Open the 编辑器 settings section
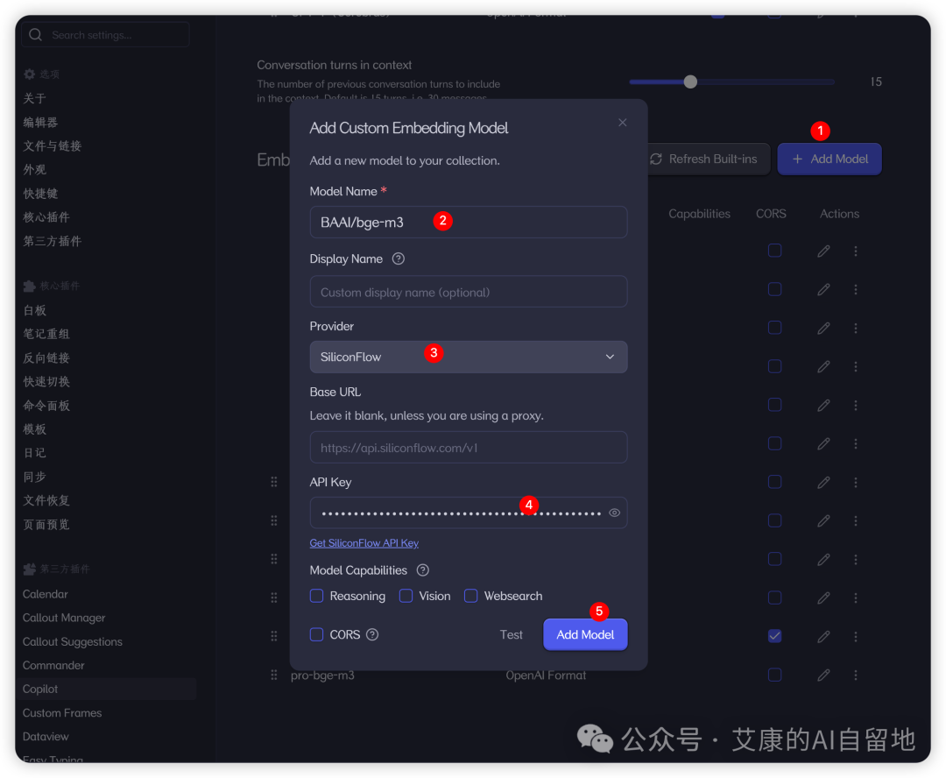This screenshot has width=946, height=778. [39, 123]
